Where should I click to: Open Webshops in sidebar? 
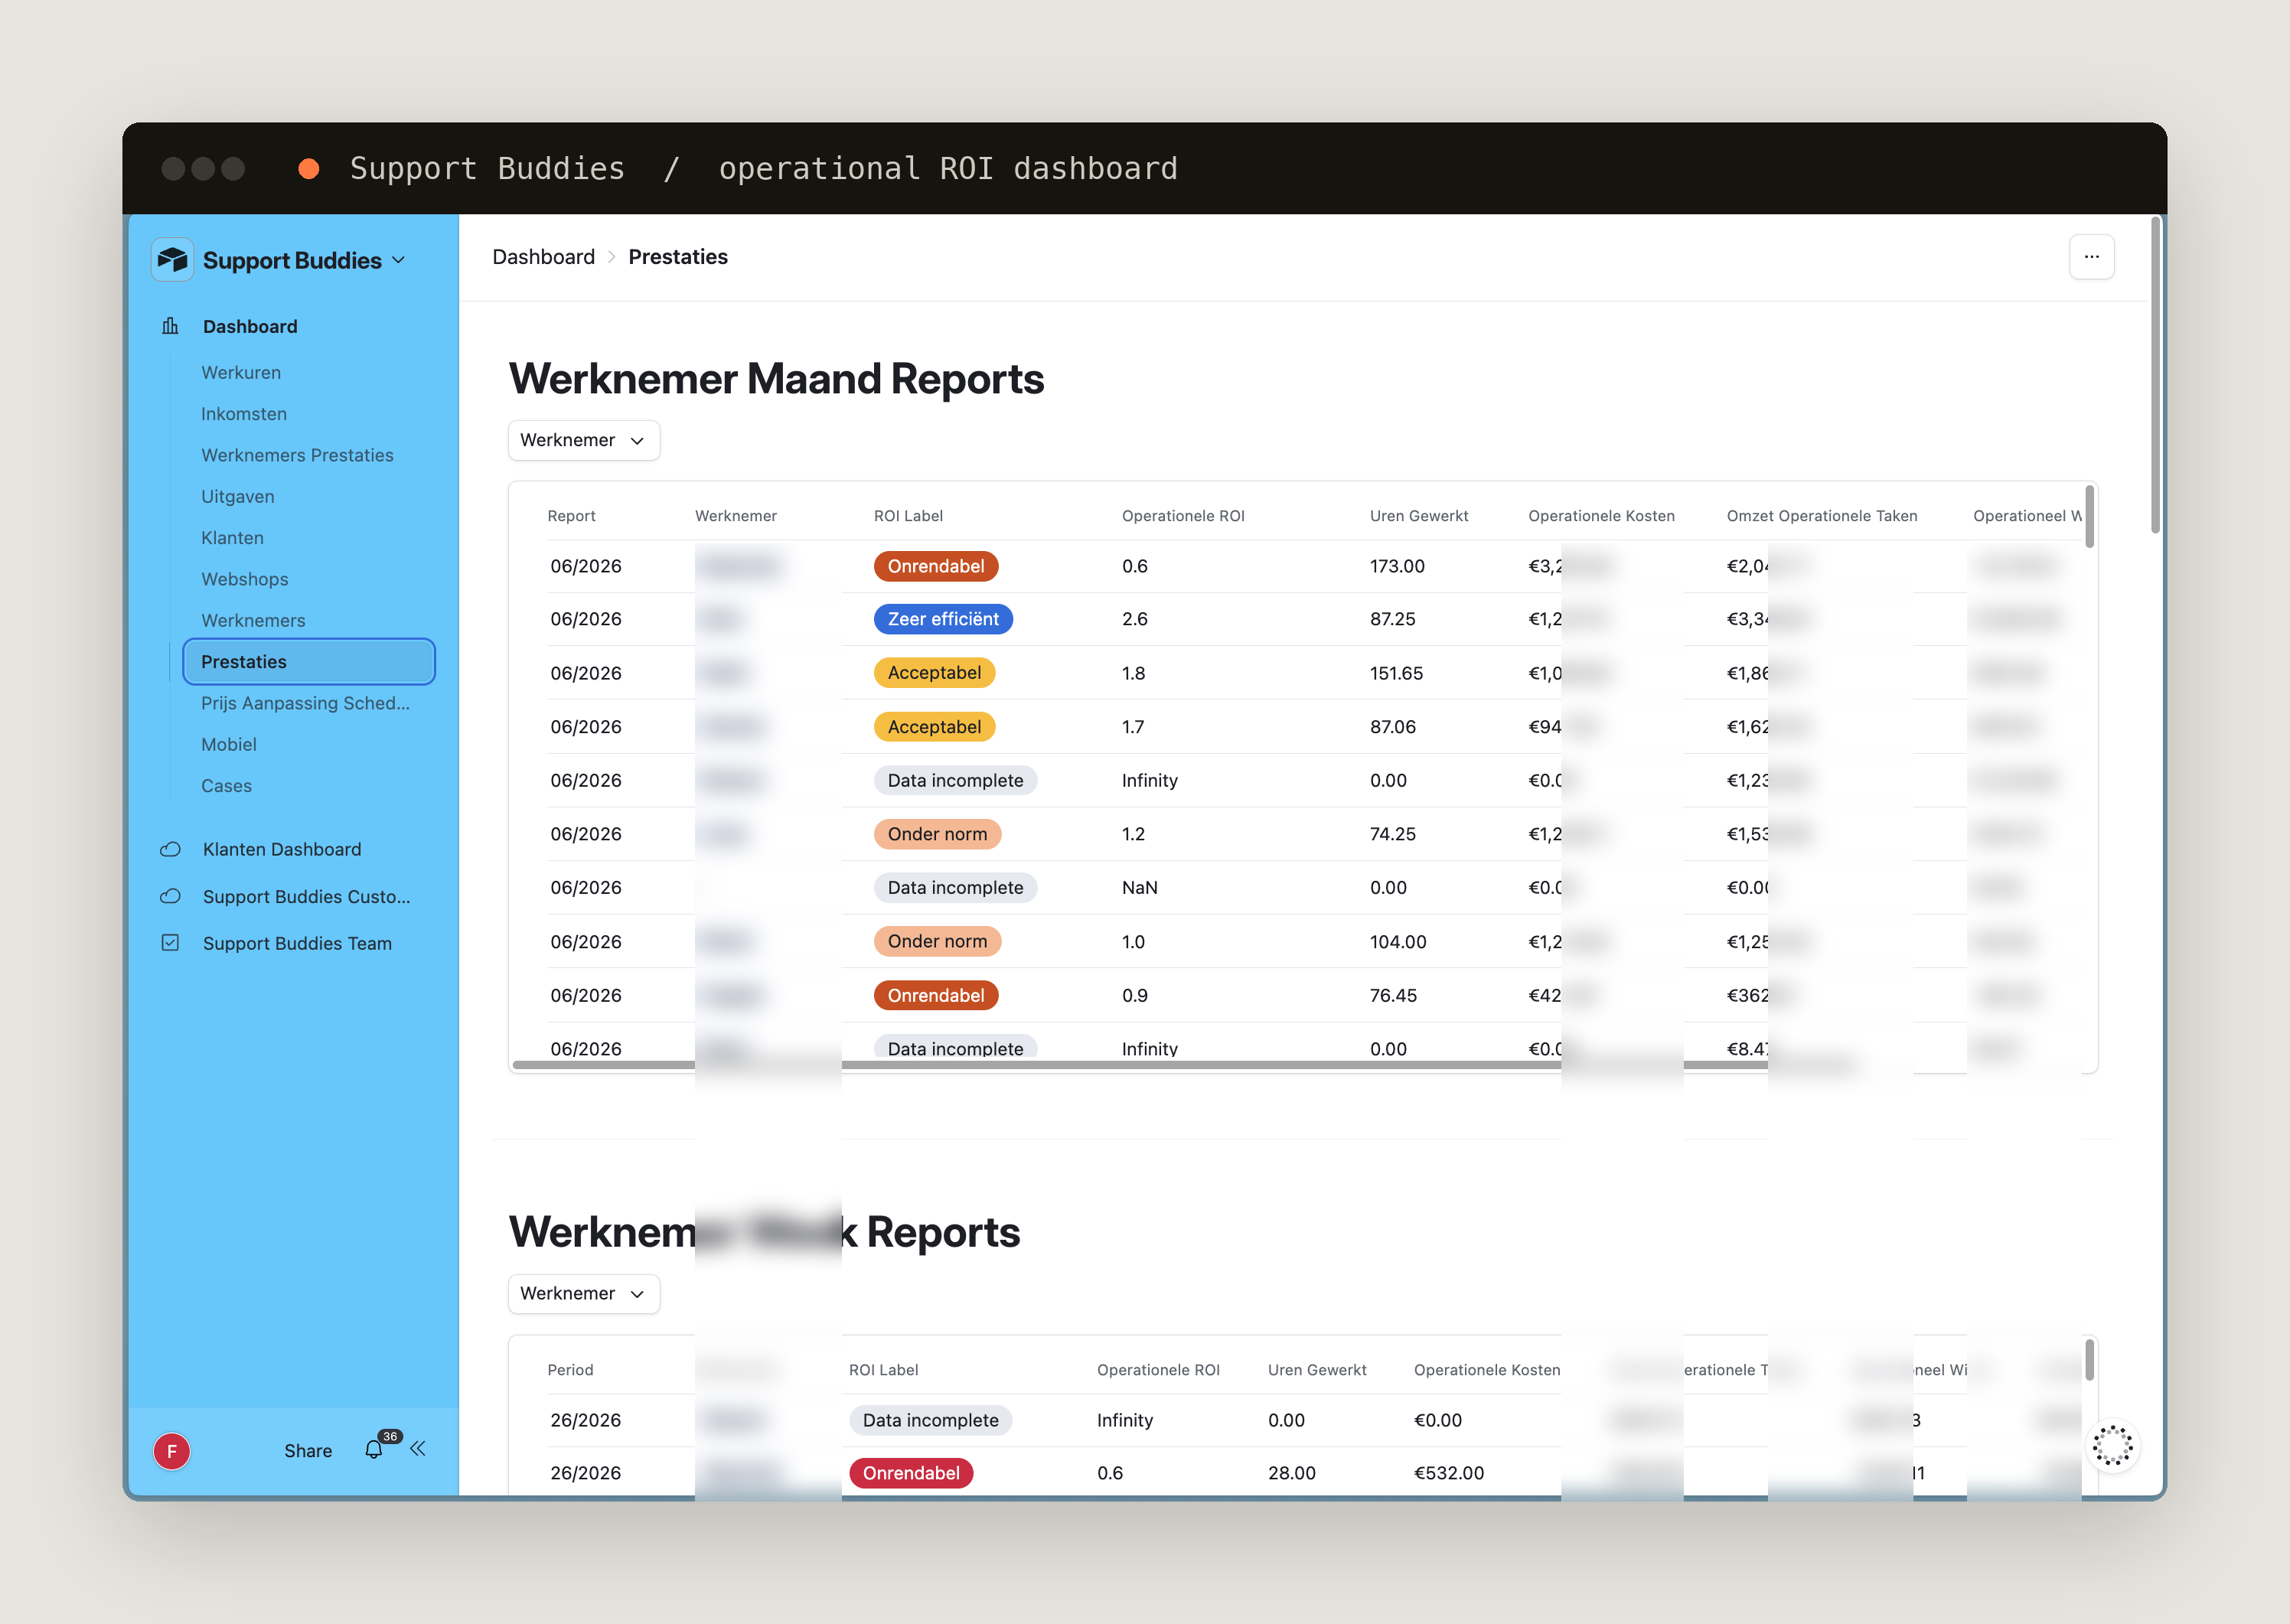pos(245,579)
